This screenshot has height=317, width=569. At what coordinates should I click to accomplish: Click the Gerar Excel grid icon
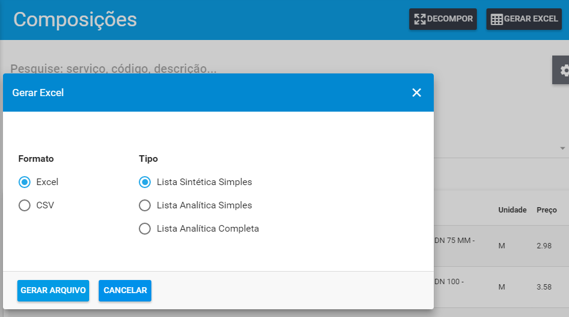tap(497, 19)
